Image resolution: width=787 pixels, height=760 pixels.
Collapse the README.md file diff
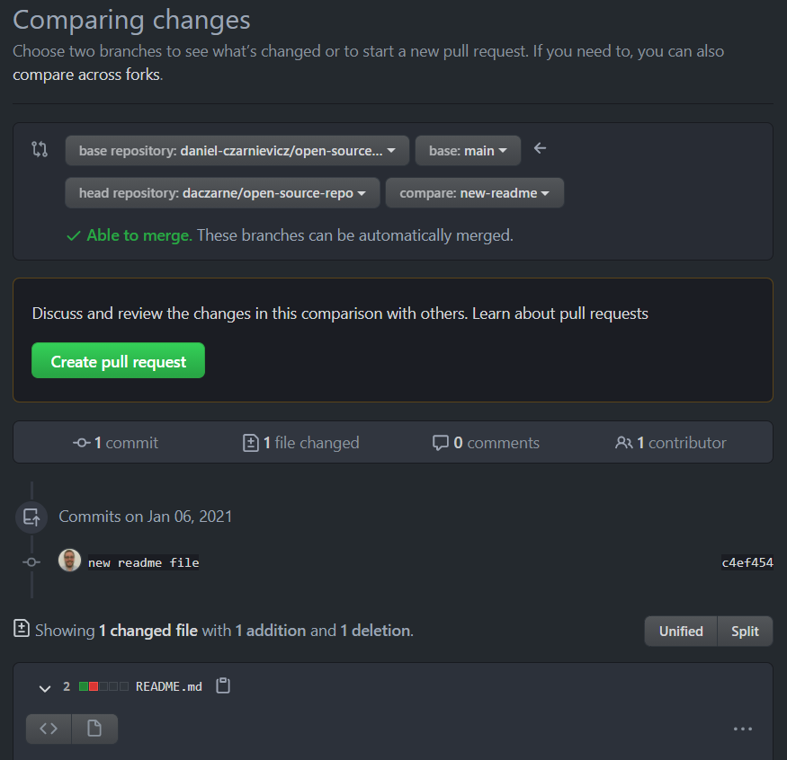click(44, 688)
